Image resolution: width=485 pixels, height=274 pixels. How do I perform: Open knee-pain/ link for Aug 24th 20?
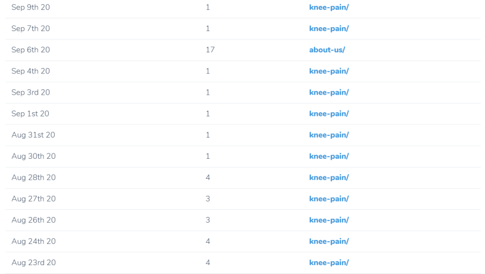[x=329, y=241]
